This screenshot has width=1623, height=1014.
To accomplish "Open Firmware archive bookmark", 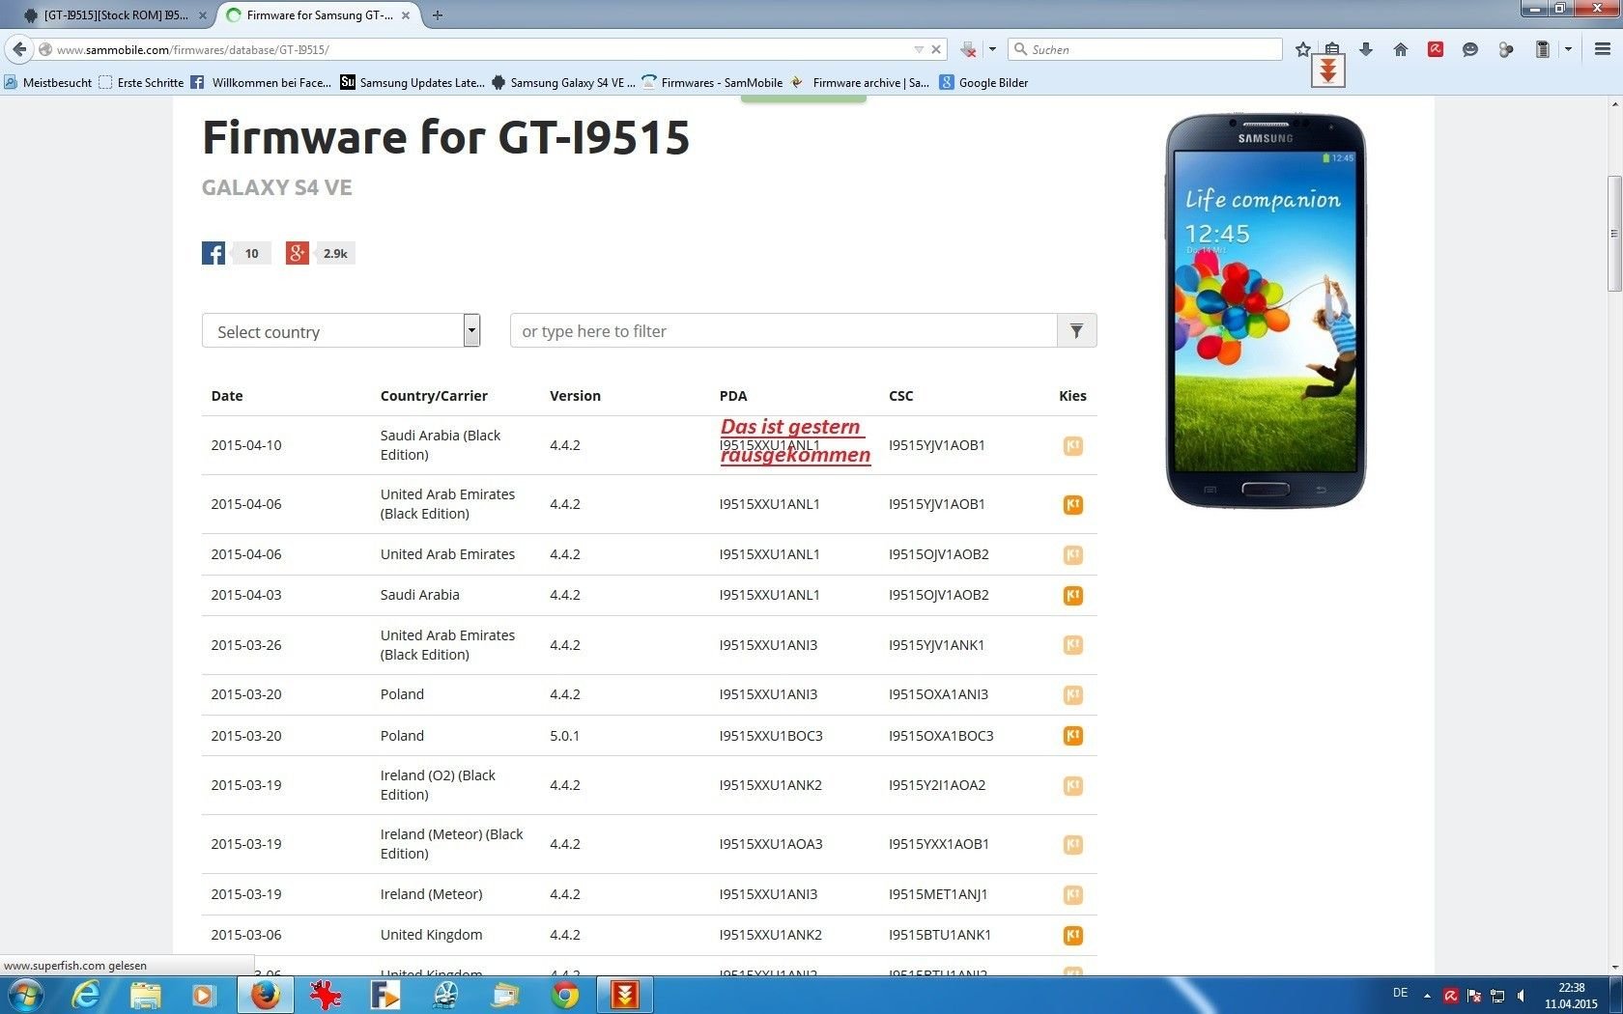I will click(x=860, y=83).
